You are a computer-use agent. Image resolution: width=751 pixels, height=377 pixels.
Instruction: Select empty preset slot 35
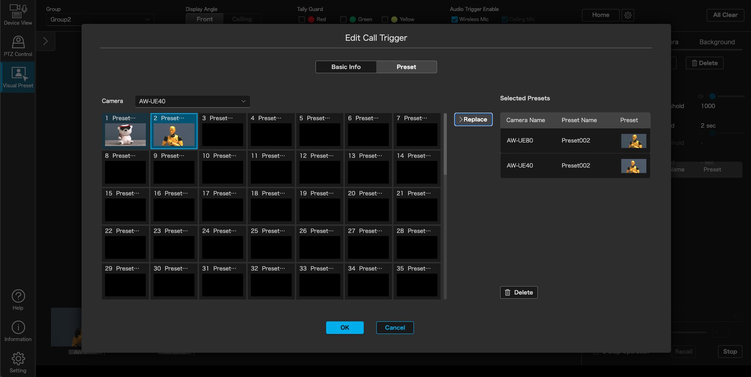pyautogui.click(x=417, y=281)
